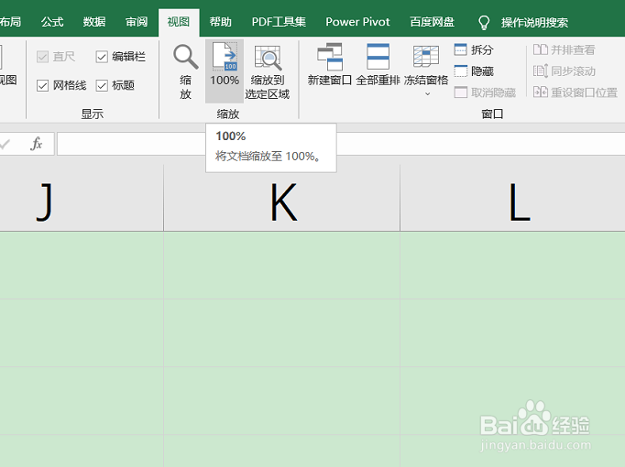This screenshot has height=467, width=625.
Task: Open the Zoom (缩放) magnifier tool
Action: (x=185, y=71)
